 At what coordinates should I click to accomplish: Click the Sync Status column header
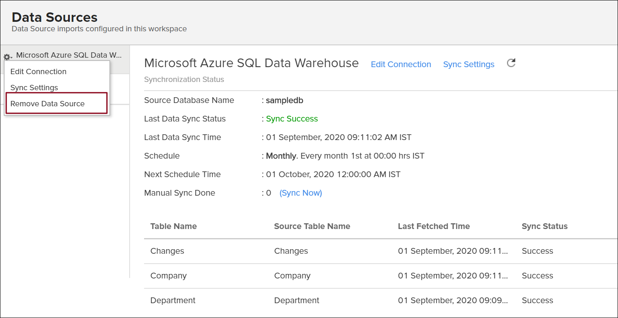pyautogui.click(x=545, y=226)
